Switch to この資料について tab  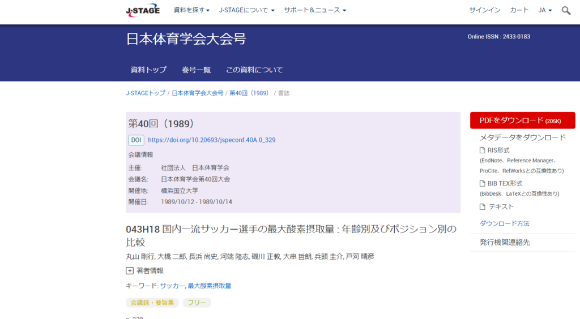pyautogui.click(x=254, y=70)
